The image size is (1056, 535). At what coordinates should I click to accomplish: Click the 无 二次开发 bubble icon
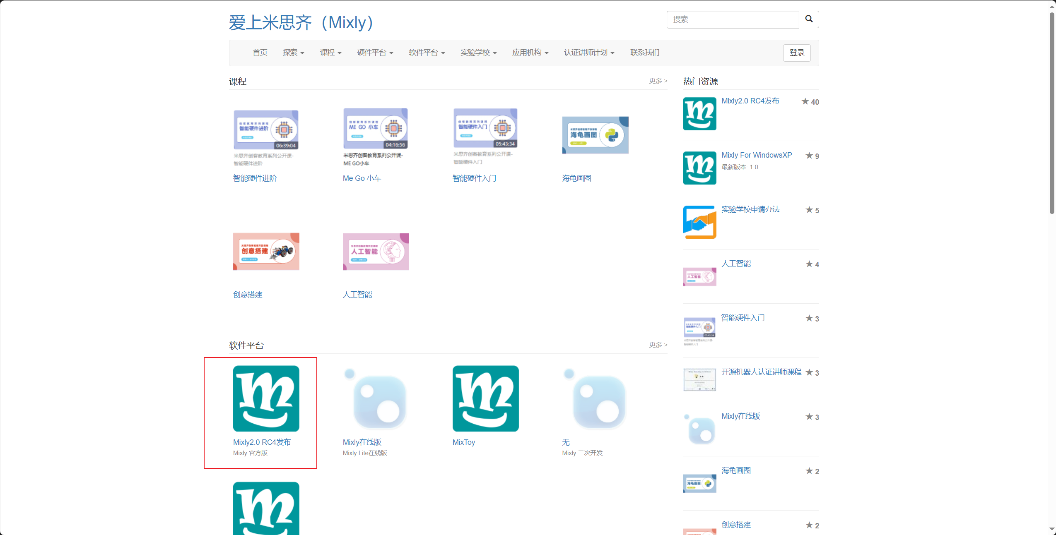point(595,398)
